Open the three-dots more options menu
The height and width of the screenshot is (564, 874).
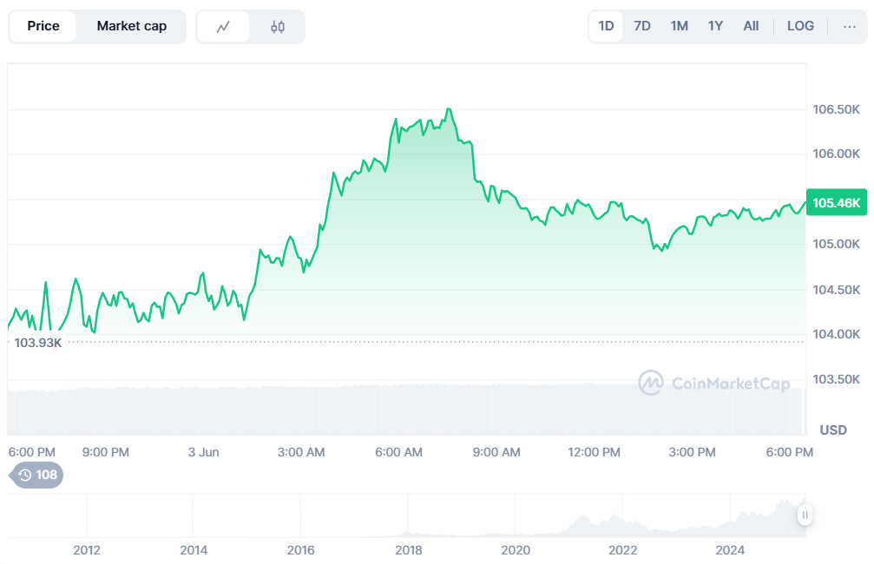point(849,27)
